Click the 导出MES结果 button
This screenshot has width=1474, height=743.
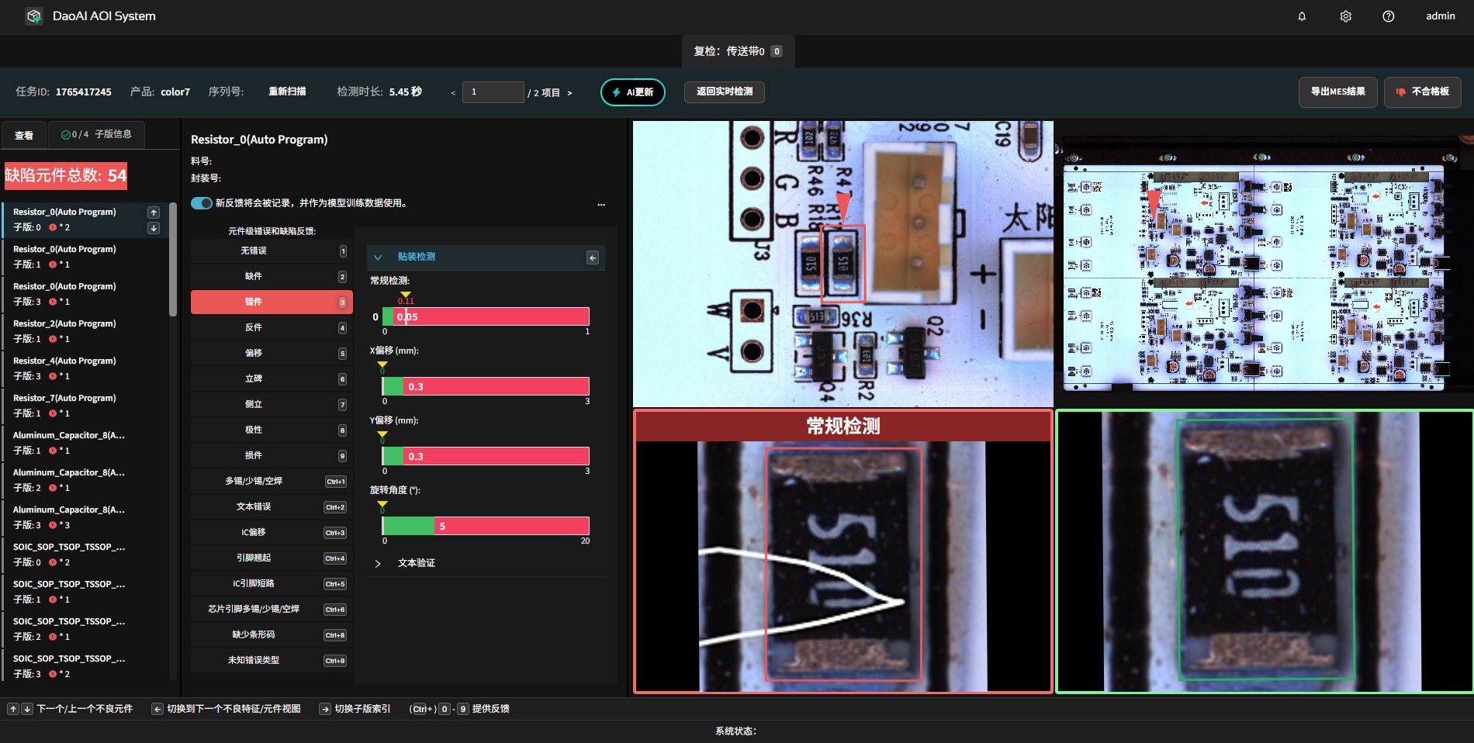pyautogui.click(x=1337, y=92)
